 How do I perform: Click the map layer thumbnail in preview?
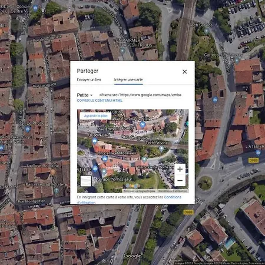[86, 181]
